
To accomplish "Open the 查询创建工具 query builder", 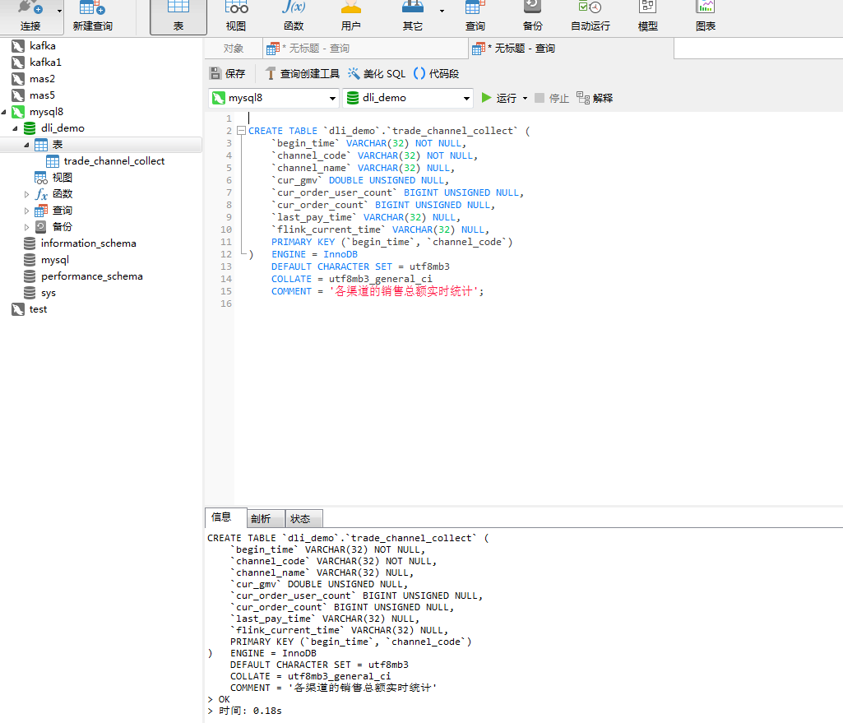I will click(x=302, y=74).
